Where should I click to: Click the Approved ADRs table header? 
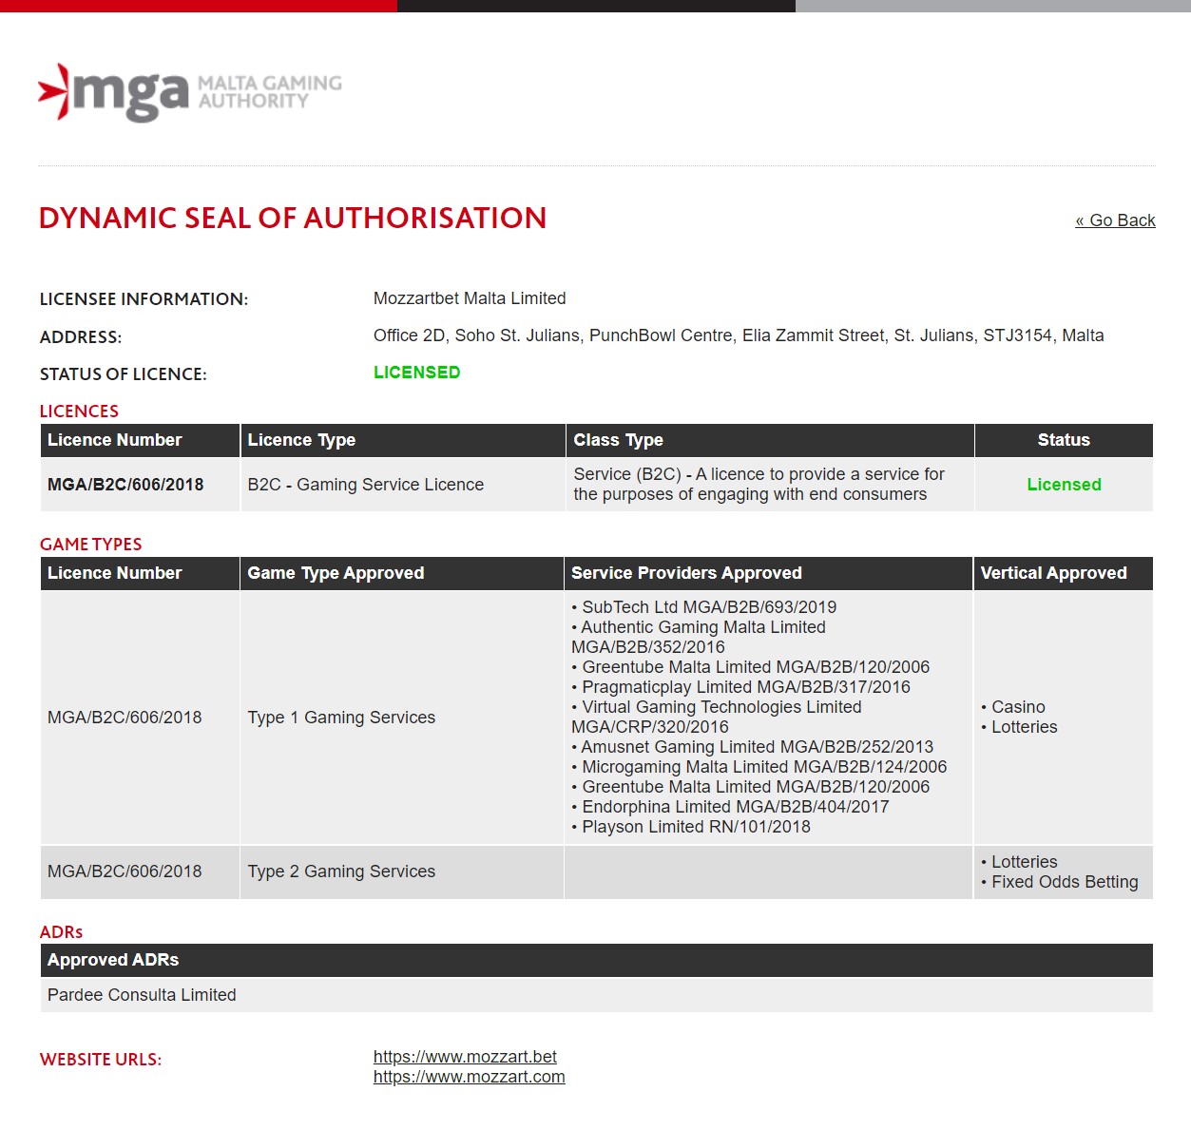[x=597, y=960]
